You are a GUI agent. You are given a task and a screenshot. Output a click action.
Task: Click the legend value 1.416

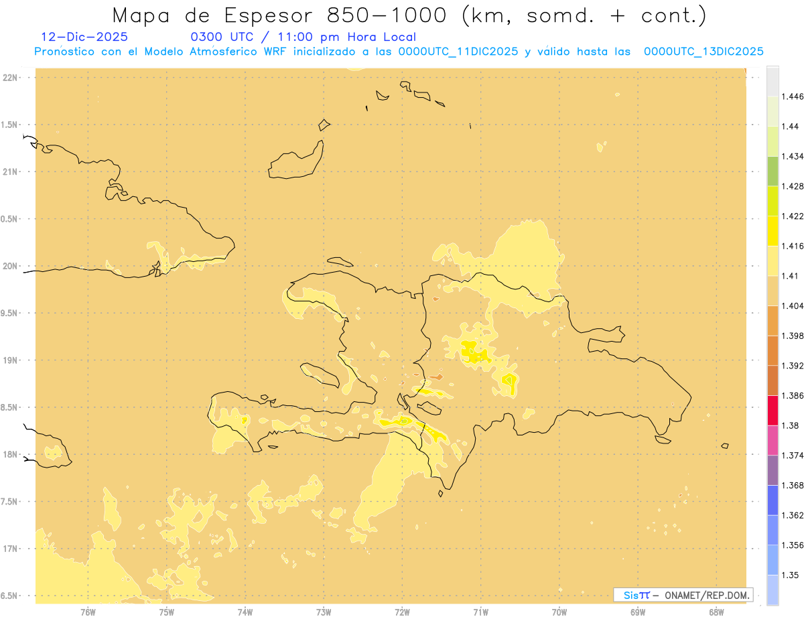(793, 246)
